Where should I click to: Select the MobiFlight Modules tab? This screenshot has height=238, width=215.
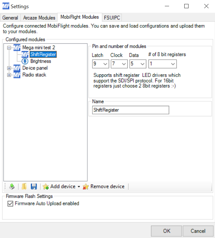pos(80,17)
